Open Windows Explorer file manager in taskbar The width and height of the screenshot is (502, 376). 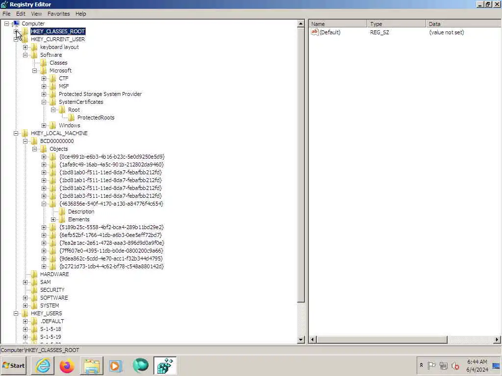point(92,365)
